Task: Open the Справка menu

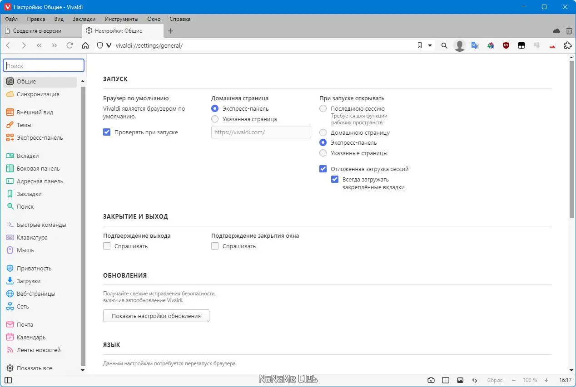Action: coord(180,19)
